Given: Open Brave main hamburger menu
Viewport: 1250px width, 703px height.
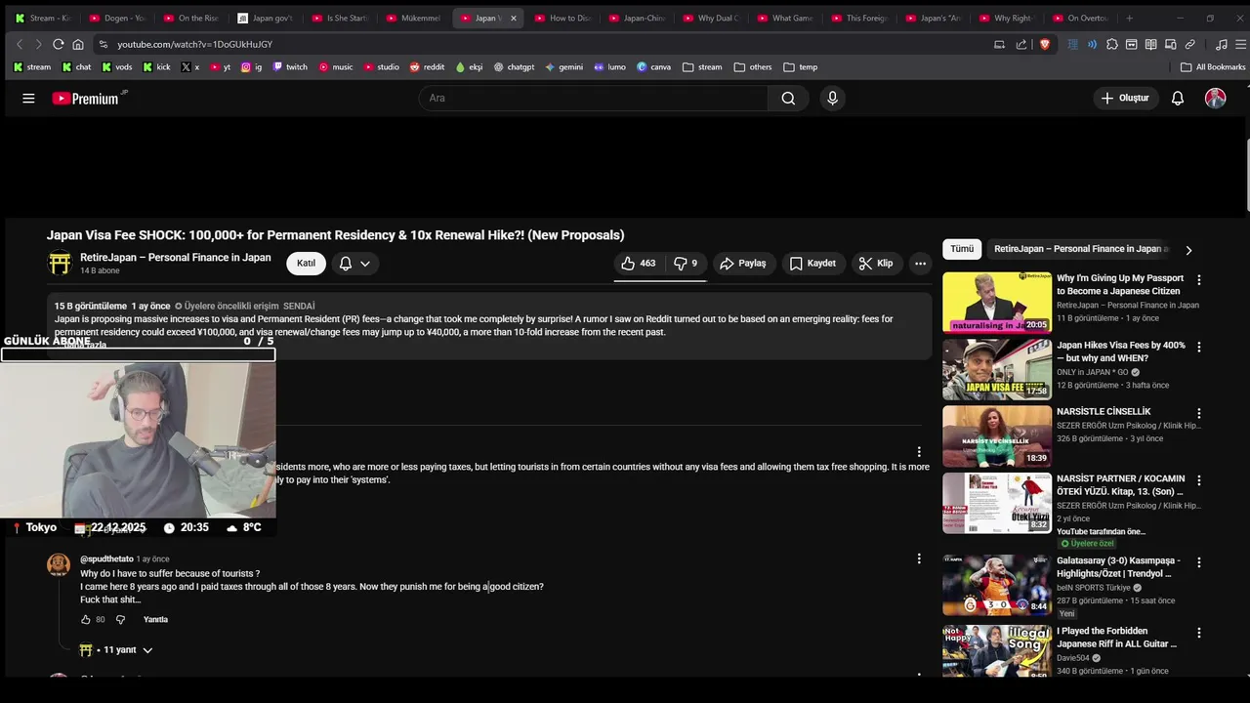Looking at the screenshot, I should click(x=1240, y=44).
